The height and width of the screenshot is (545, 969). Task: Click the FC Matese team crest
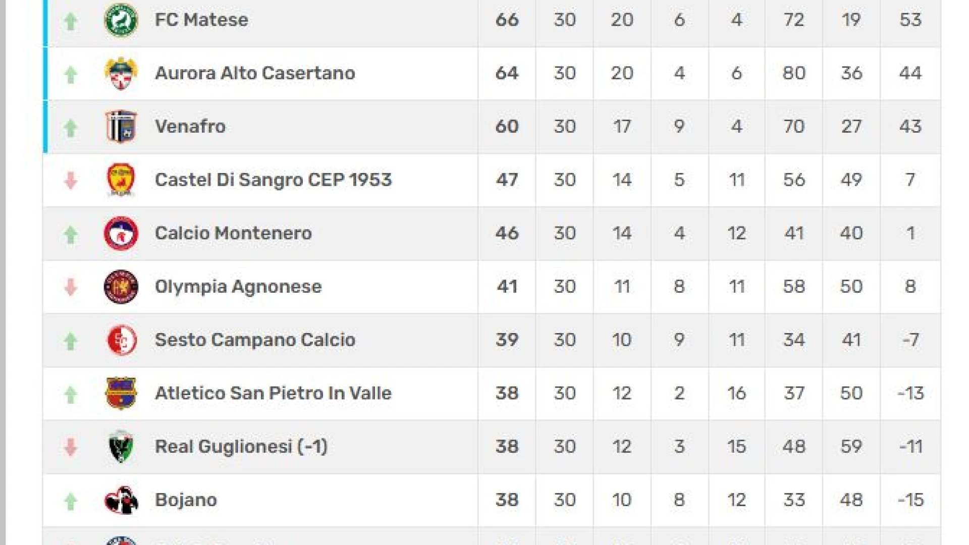pos(121,20)
